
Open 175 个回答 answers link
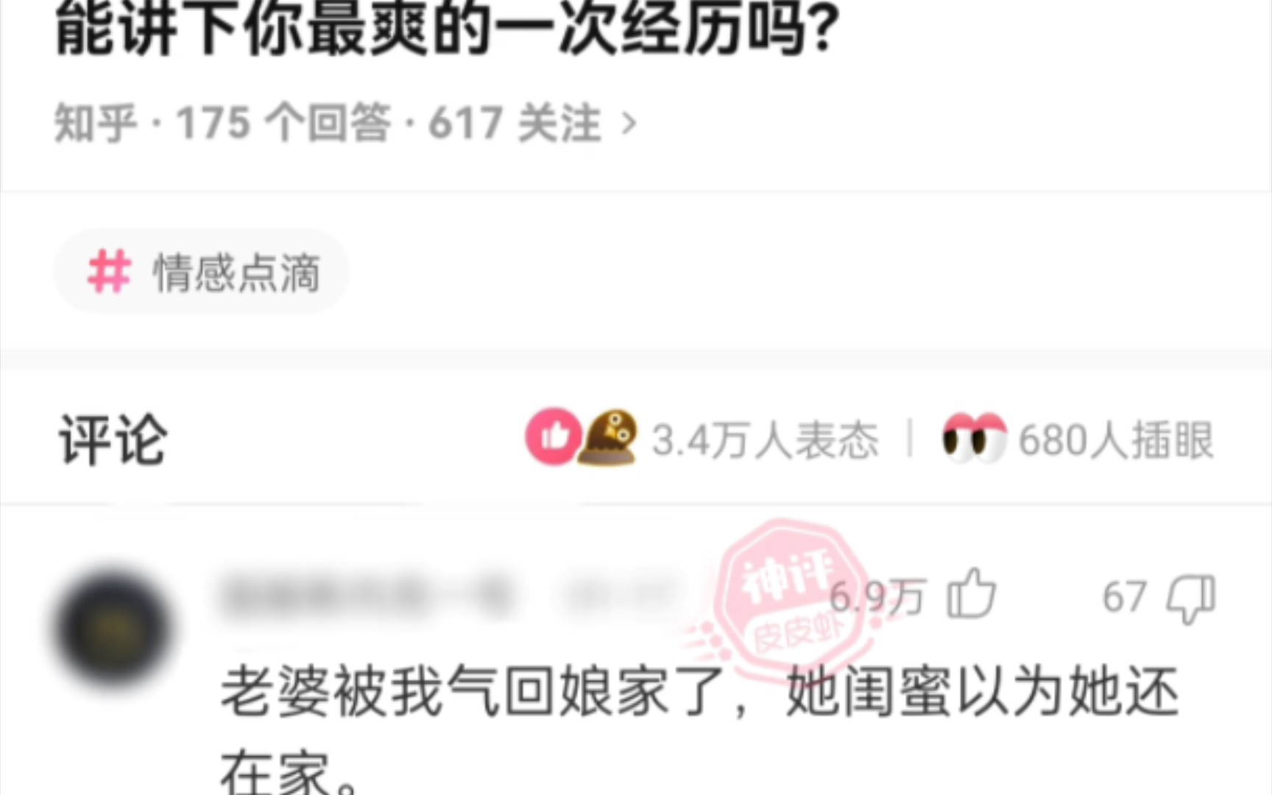tap(283, 122)
